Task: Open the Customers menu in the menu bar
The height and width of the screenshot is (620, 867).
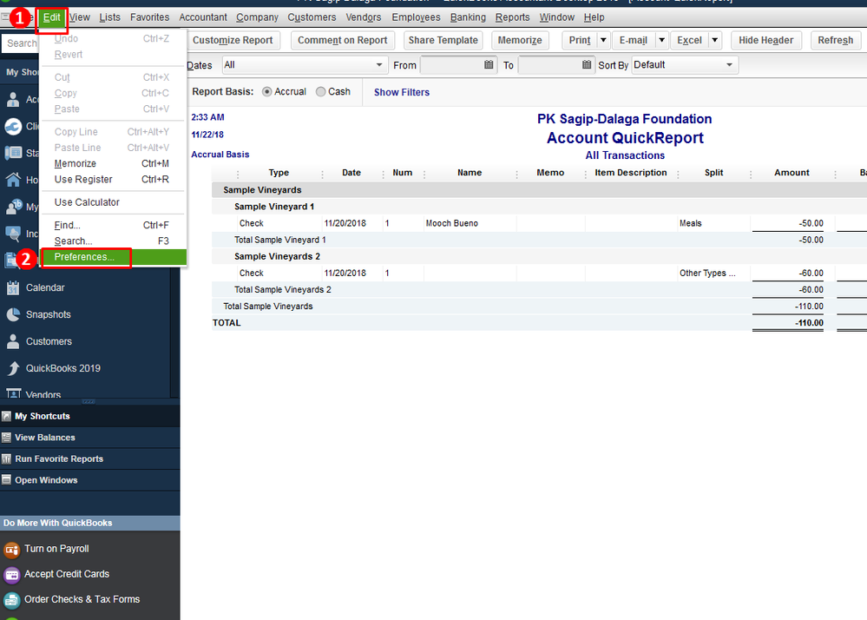Action: pos(312,17)
